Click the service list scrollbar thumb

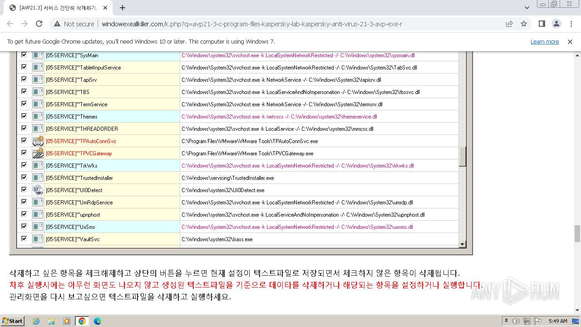tap(463, 157)
